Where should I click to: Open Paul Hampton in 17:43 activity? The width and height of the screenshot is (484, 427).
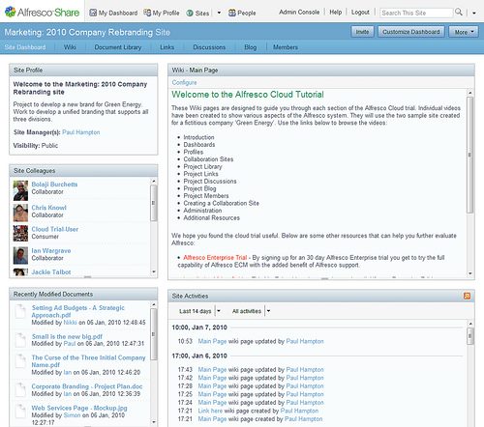tap(305, 370)
